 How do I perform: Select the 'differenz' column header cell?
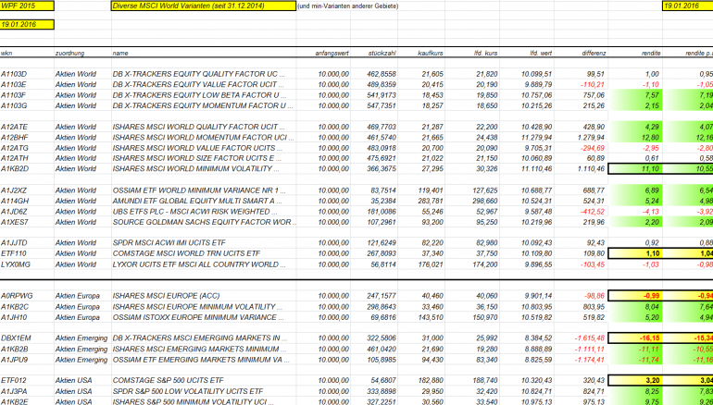click(582, 53)
